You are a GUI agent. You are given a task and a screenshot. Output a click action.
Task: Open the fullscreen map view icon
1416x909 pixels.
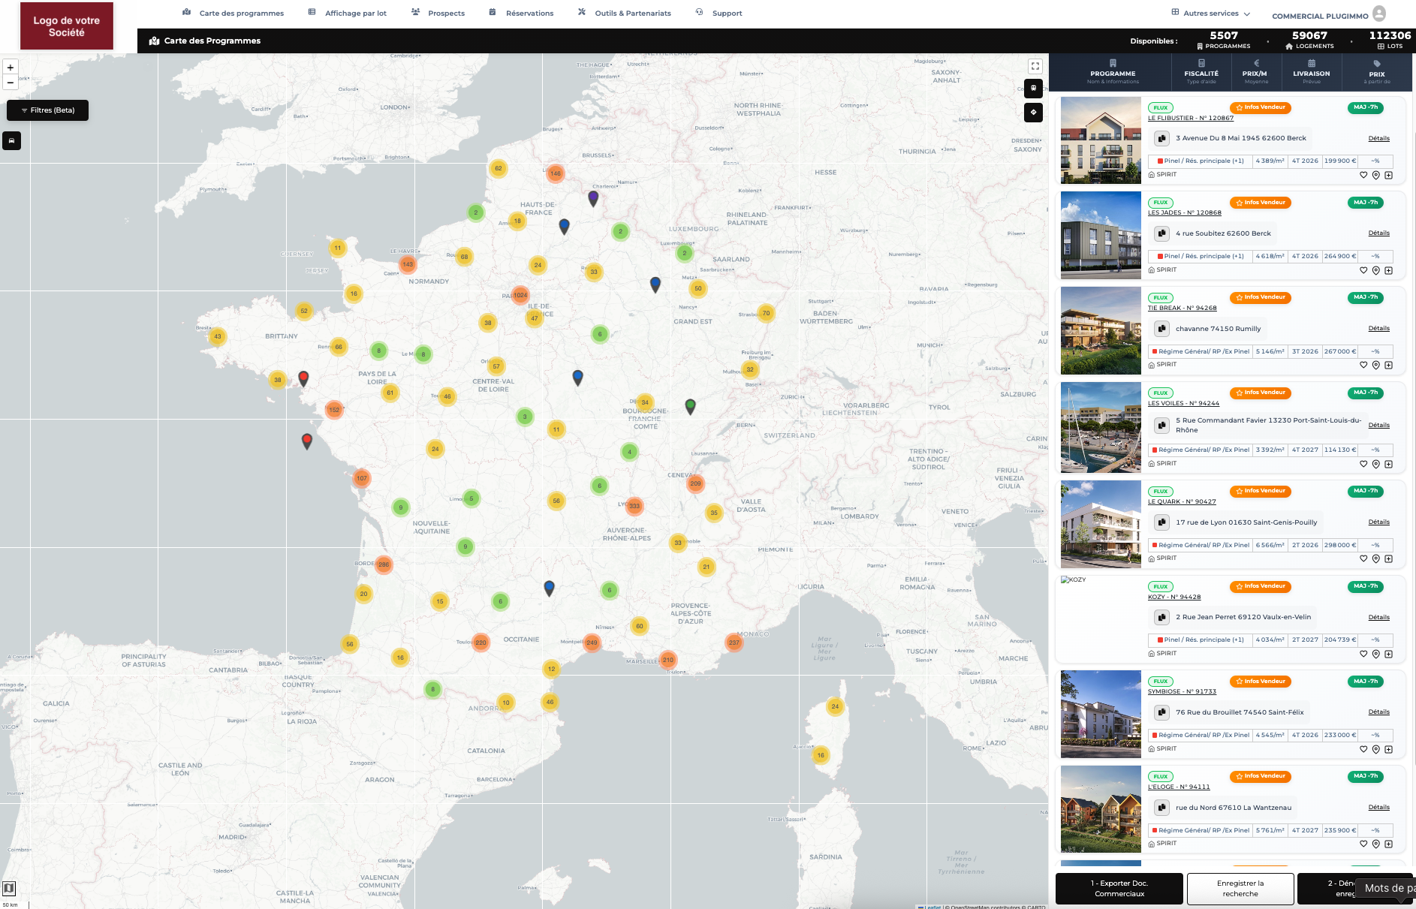point(1035,66)
